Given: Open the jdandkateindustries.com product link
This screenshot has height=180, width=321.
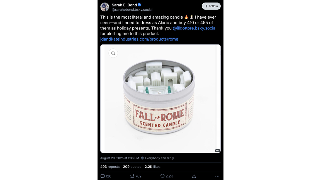Looking at the screenshot, I should (x=139, y=39).
